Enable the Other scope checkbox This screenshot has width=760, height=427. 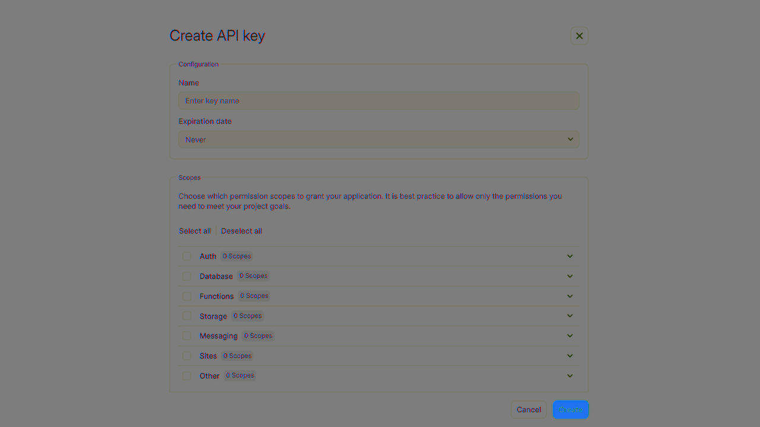pyautogui.click(x=187, y=375)
